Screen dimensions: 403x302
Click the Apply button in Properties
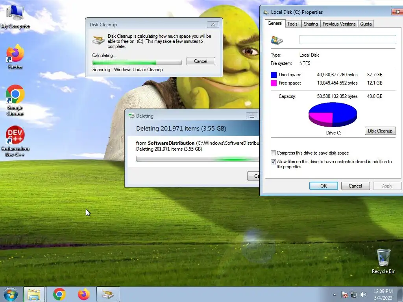(x=387, y=186)
